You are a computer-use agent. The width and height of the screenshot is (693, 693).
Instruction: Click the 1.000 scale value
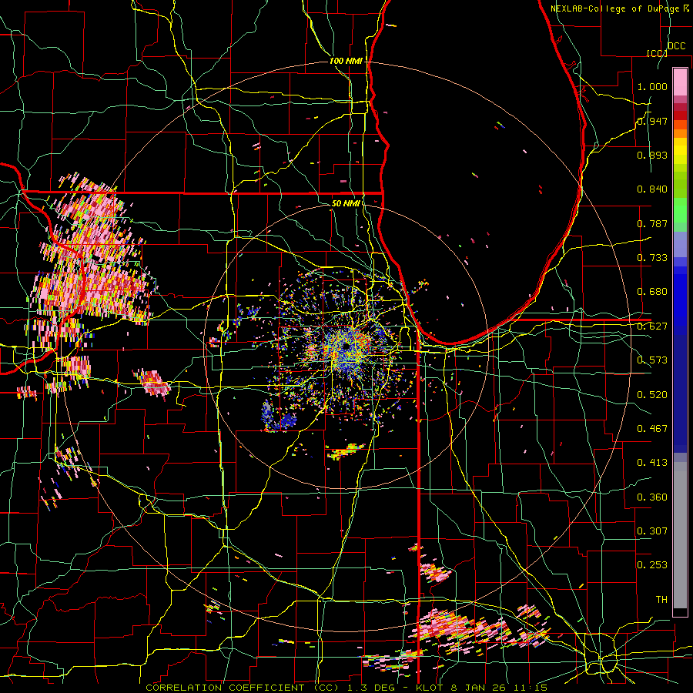(x=652, y=86)
